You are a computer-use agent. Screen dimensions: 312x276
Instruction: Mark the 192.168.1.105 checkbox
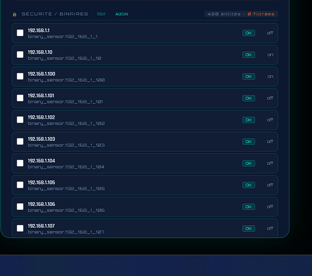point(20,185)
